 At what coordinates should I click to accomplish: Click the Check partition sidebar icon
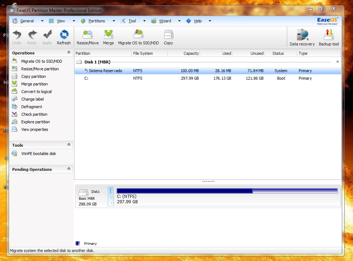15,114
